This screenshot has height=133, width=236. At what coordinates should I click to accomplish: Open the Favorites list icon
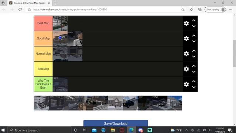[x=192, y=10]
